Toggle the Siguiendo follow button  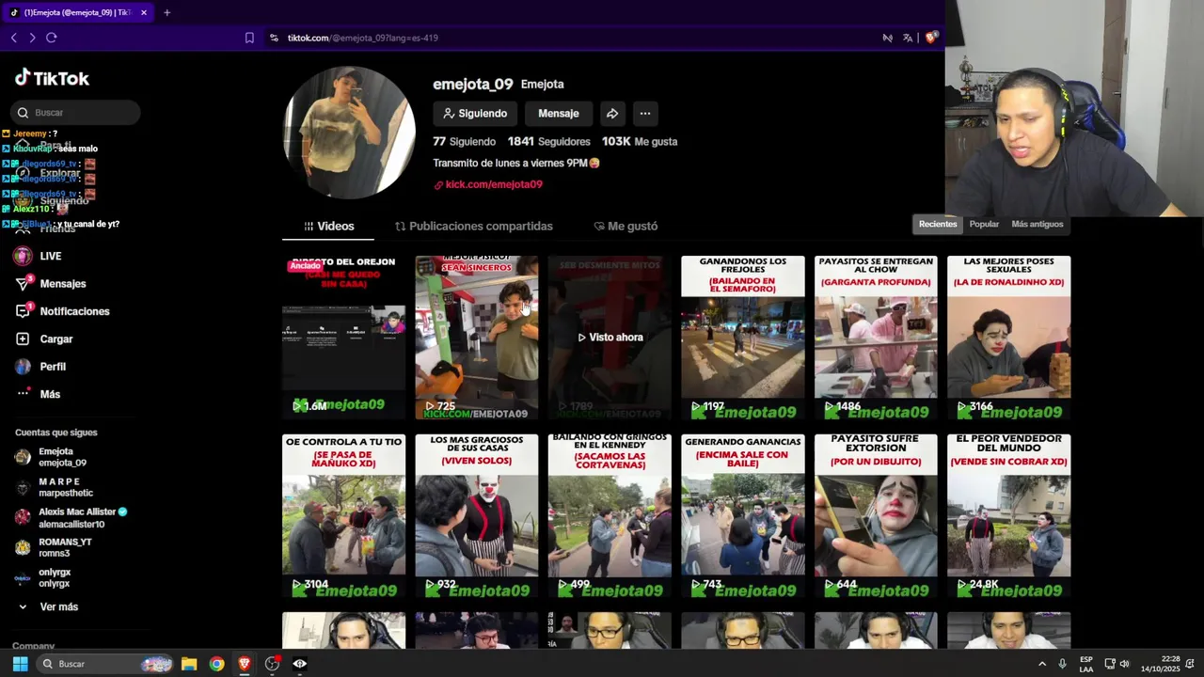pyautogui.click(x=475, y=113)
